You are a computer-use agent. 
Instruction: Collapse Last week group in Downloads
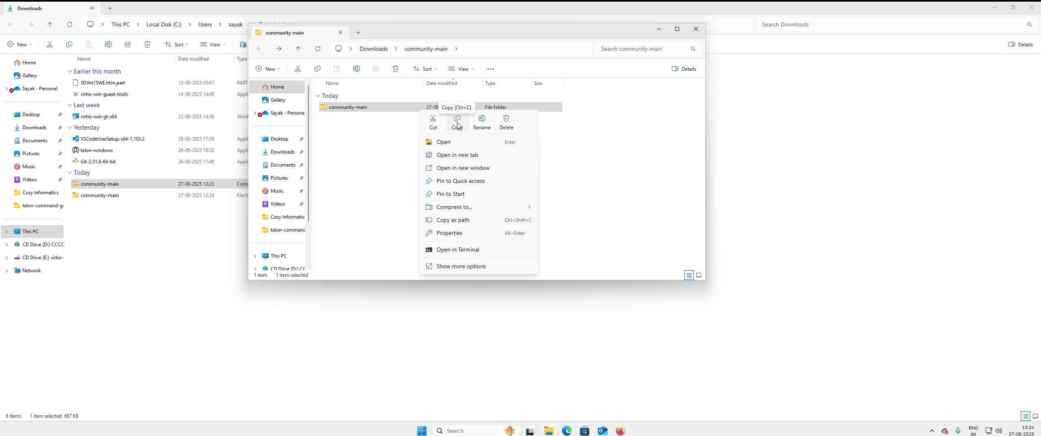coord(70,105)
